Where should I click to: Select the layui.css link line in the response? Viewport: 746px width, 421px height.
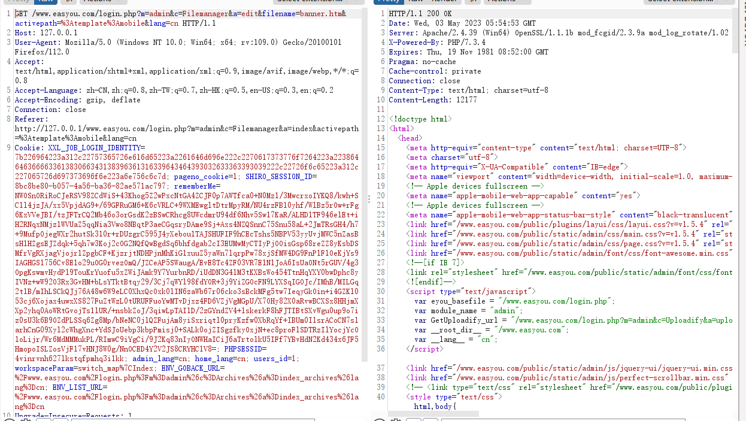[569, 224]
